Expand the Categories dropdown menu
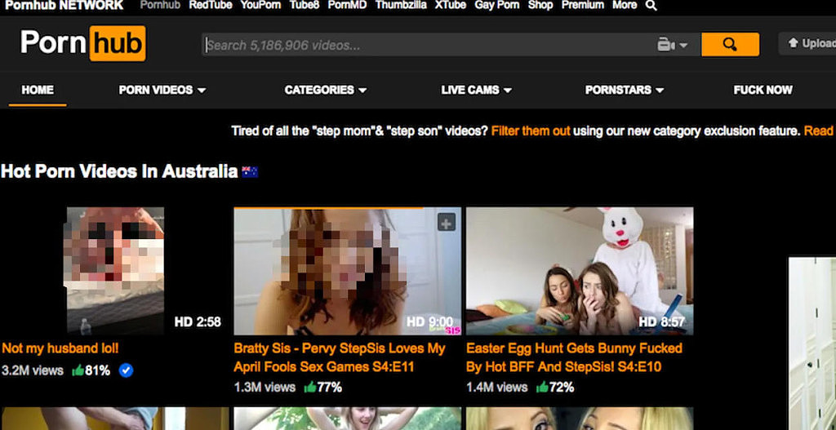 (x=325, y=90)
